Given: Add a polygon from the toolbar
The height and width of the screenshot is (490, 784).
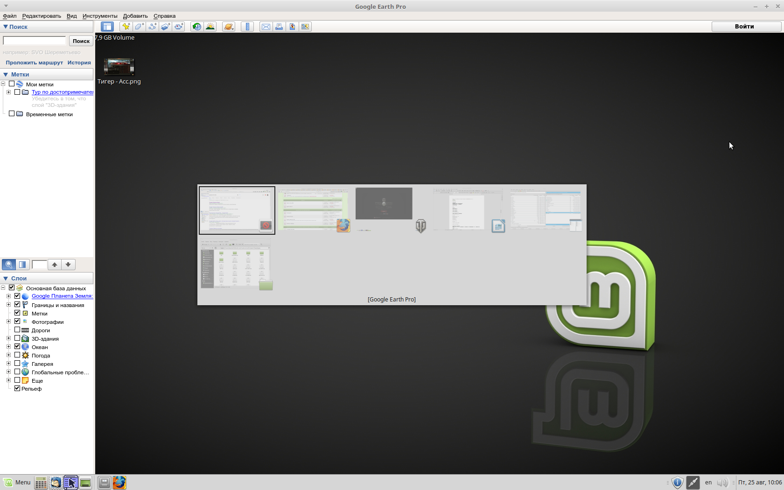Looking at the screenshot, I should coord(139,27).
